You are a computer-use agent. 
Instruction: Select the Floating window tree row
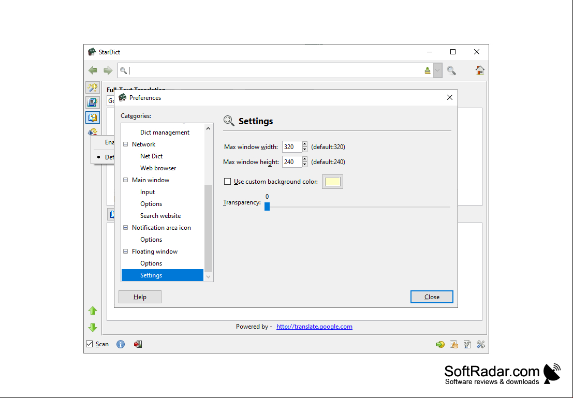(155, 252)
